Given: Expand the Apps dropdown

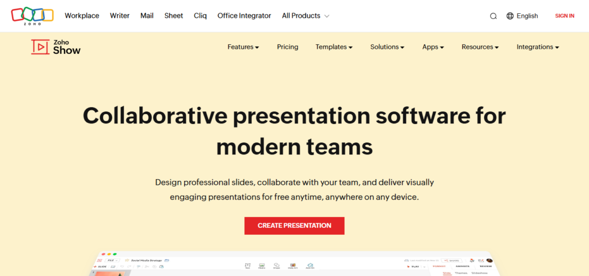Looking at the screenshot, I should tap(433, 47).
